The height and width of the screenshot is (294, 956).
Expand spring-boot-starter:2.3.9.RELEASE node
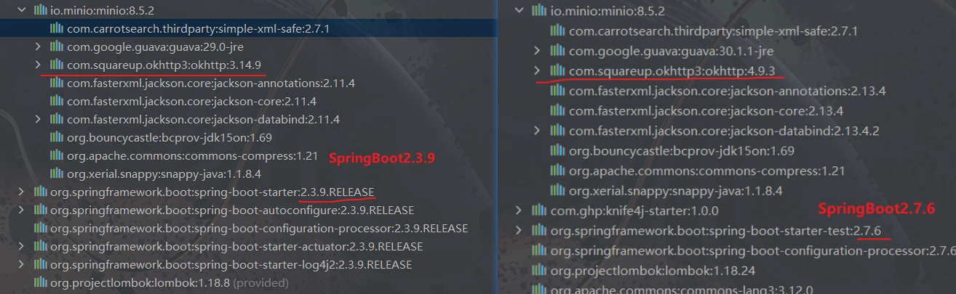point(20,192)
